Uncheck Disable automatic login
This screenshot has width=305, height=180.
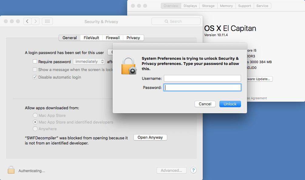[x=35, y=77]
